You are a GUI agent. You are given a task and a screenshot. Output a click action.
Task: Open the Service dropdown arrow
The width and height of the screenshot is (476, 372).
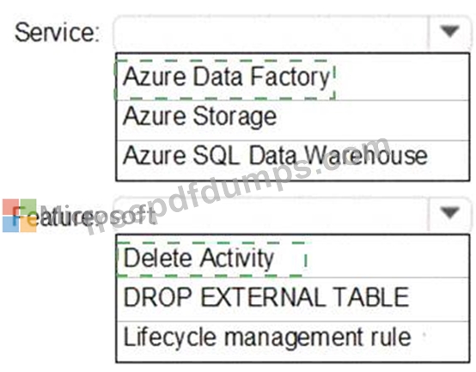pos(450,32)
